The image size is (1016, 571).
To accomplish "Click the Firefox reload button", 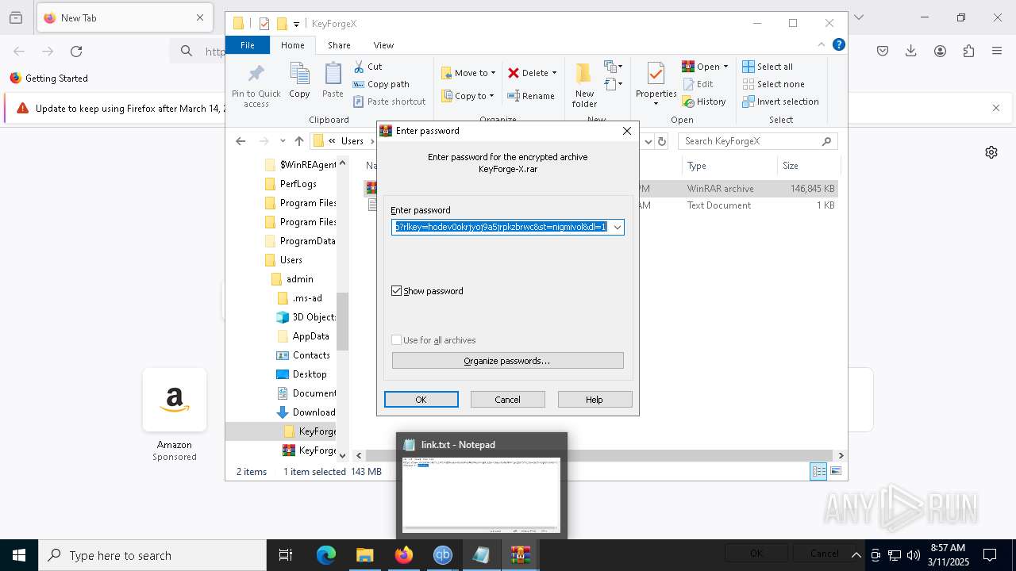I will point(76,52).
